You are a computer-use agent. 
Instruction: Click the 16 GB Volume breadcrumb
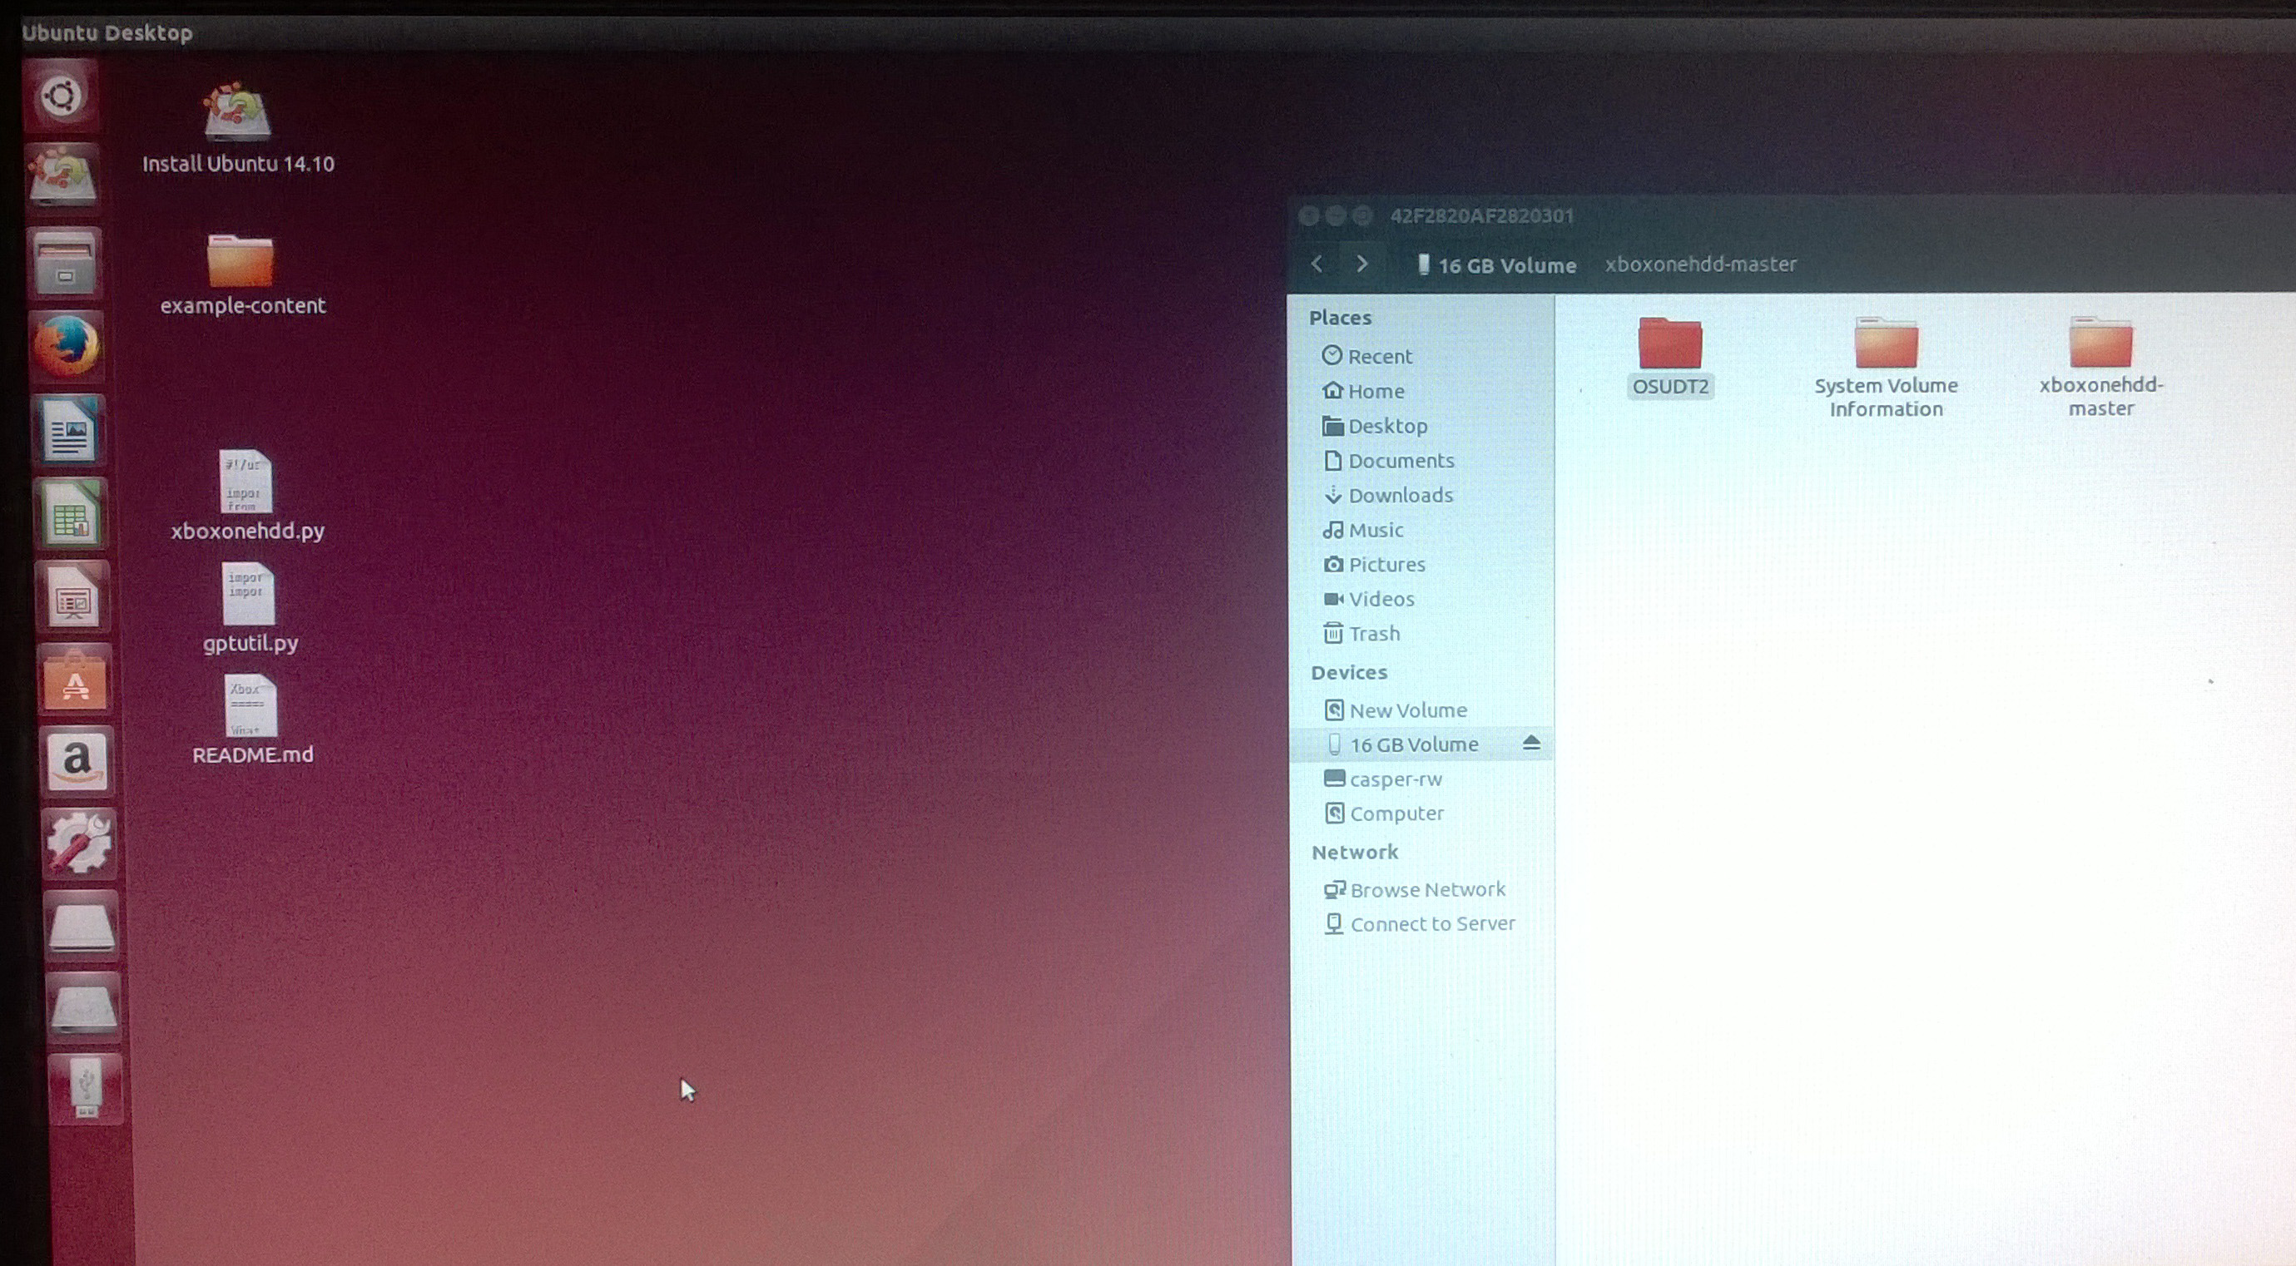(1497, 265)
